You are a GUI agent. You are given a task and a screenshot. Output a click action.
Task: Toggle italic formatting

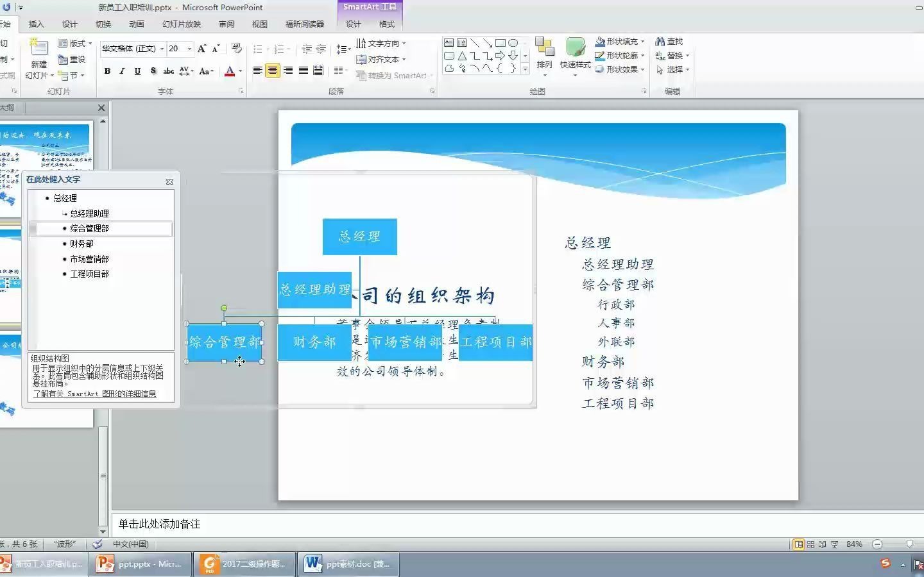coord(122,71)
